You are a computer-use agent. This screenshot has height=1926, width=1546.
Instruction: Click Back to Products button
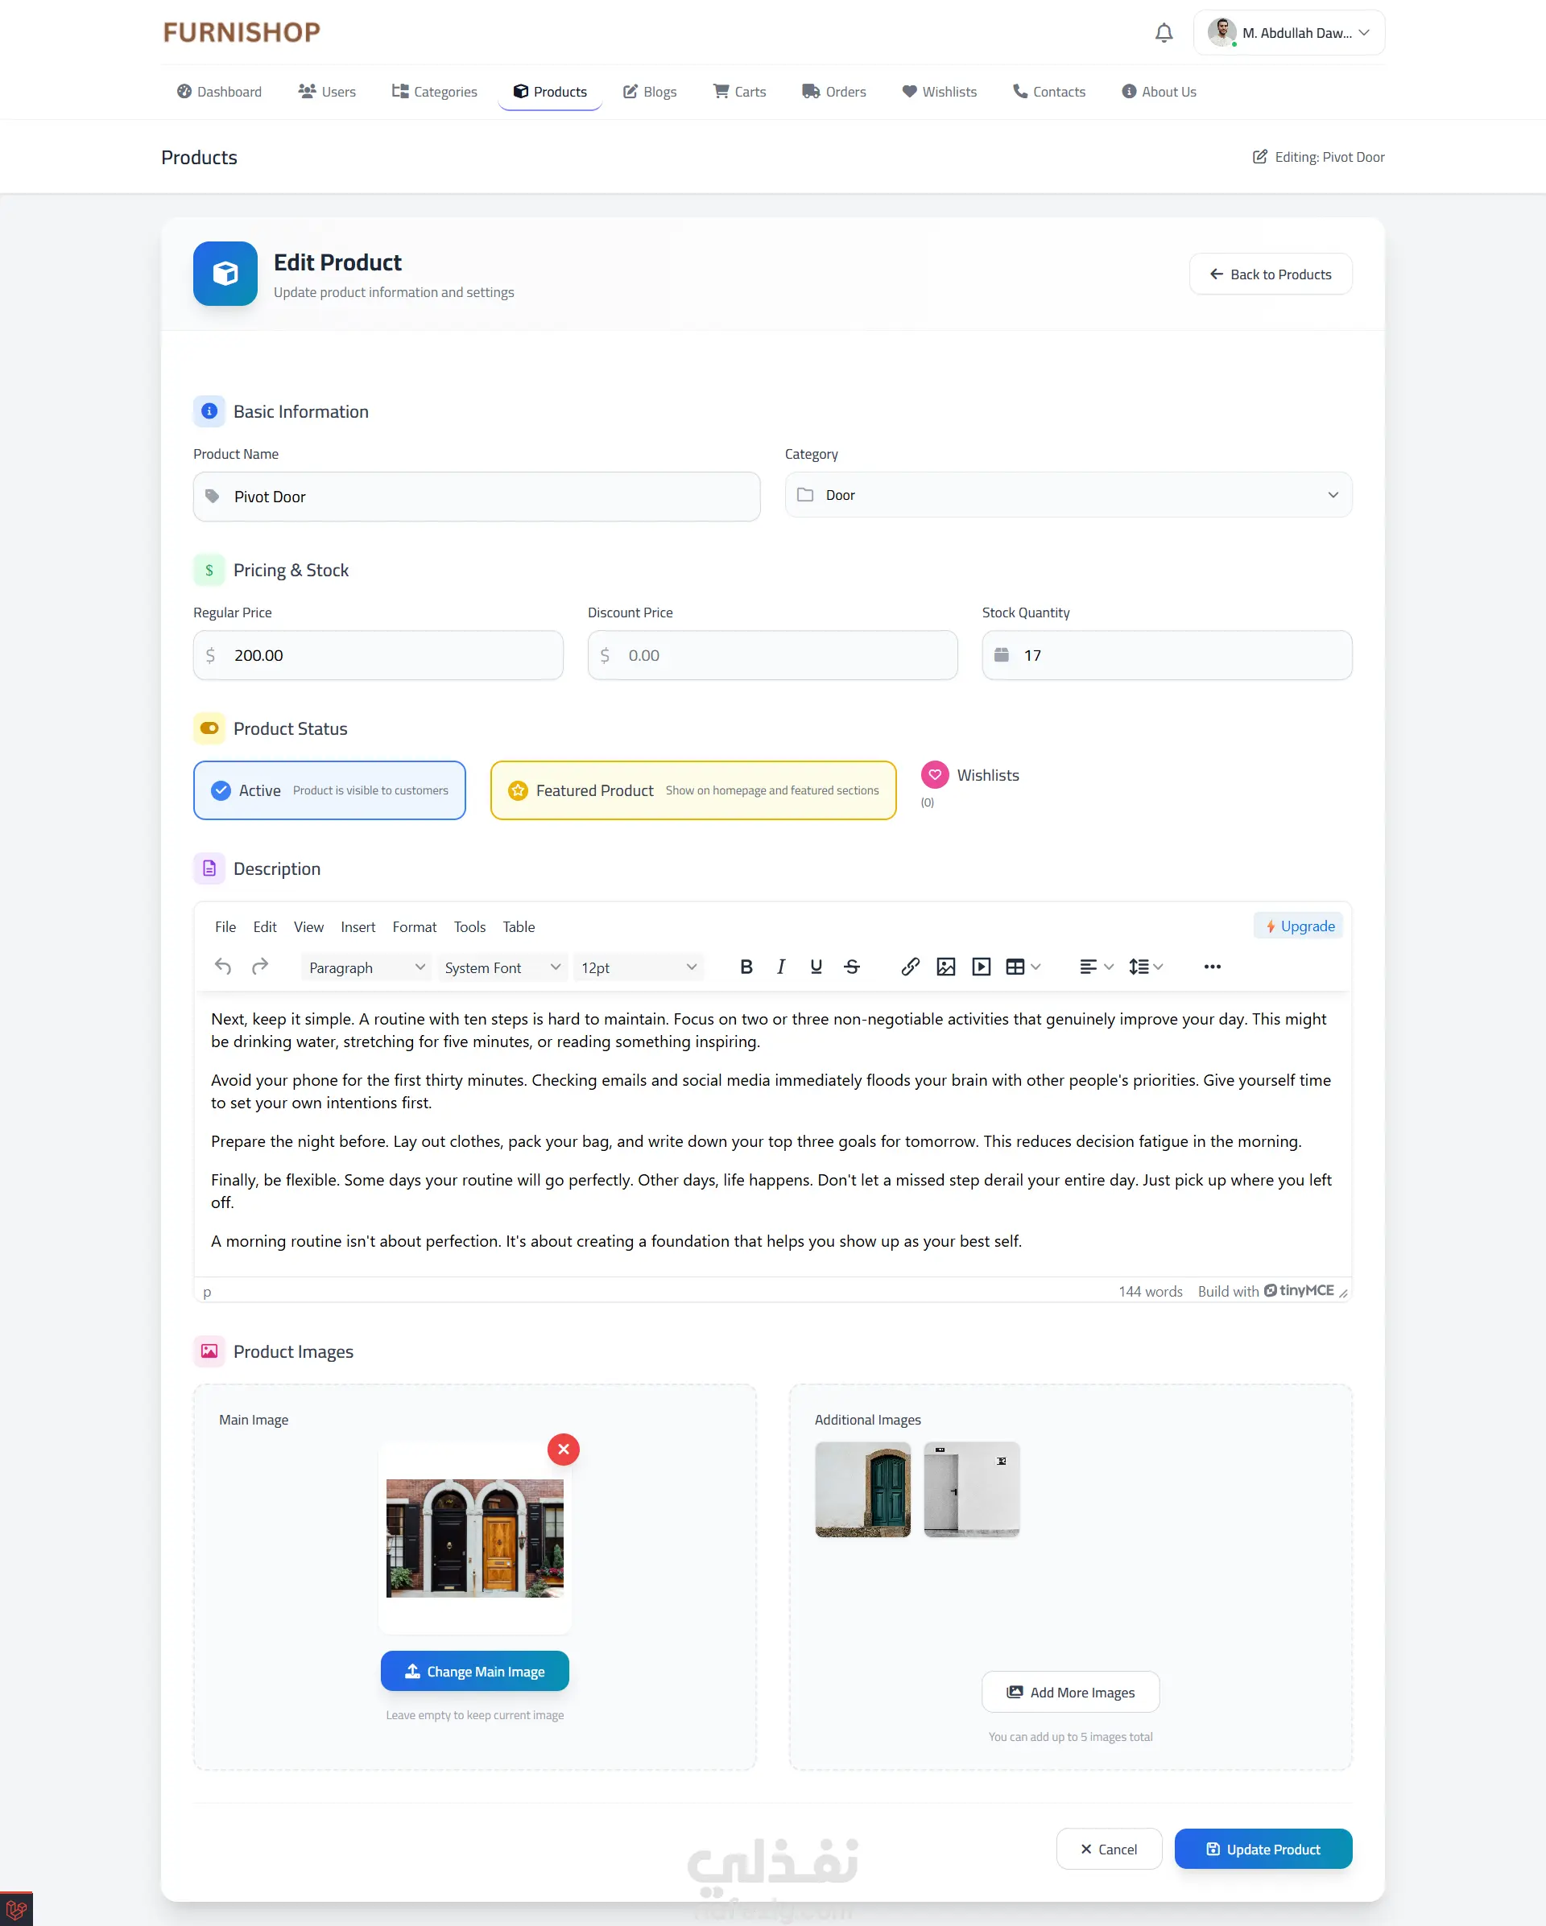click(1270, 274)
